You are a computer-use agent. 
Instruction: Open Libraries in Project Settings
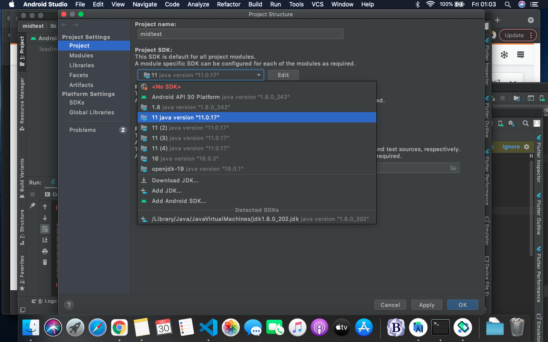pos(82,65)
